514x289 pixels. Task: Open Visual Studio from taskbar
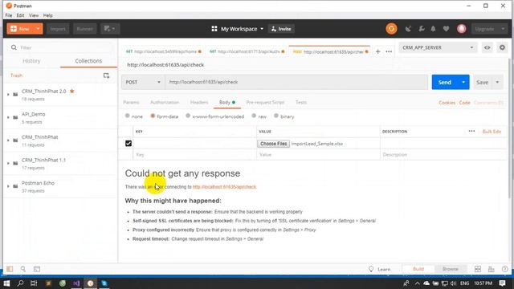coord(76,283)
